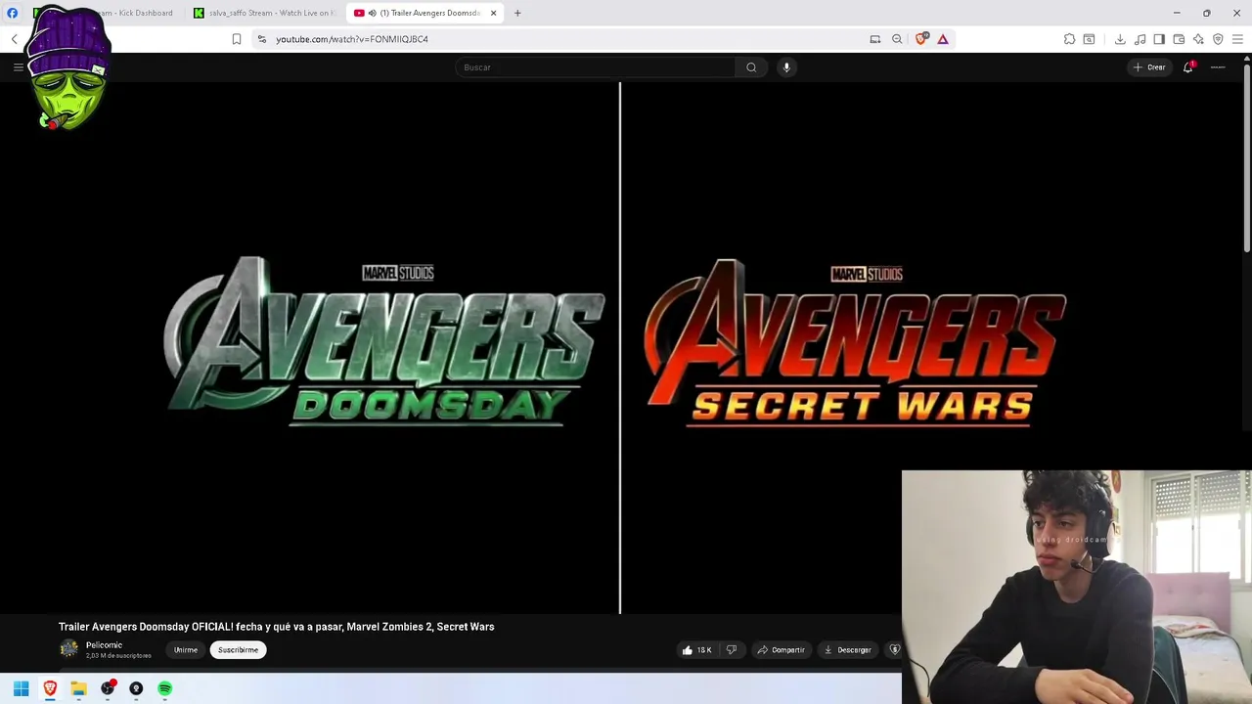1252x704 pixels.
Task: Start voice search with microphone icon
Action: pos(786,67)
